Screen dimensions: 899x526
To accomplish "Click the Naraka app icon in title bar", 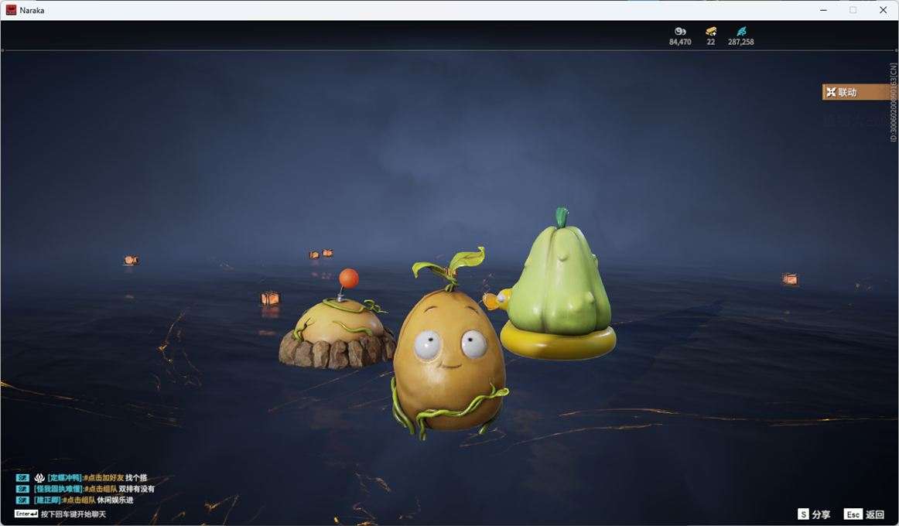I will point(11,10).
